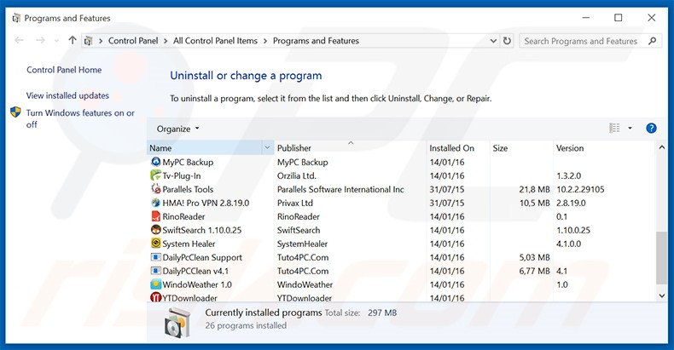Sort by the Name column header
Screen dimensions: 674x350
205,147
